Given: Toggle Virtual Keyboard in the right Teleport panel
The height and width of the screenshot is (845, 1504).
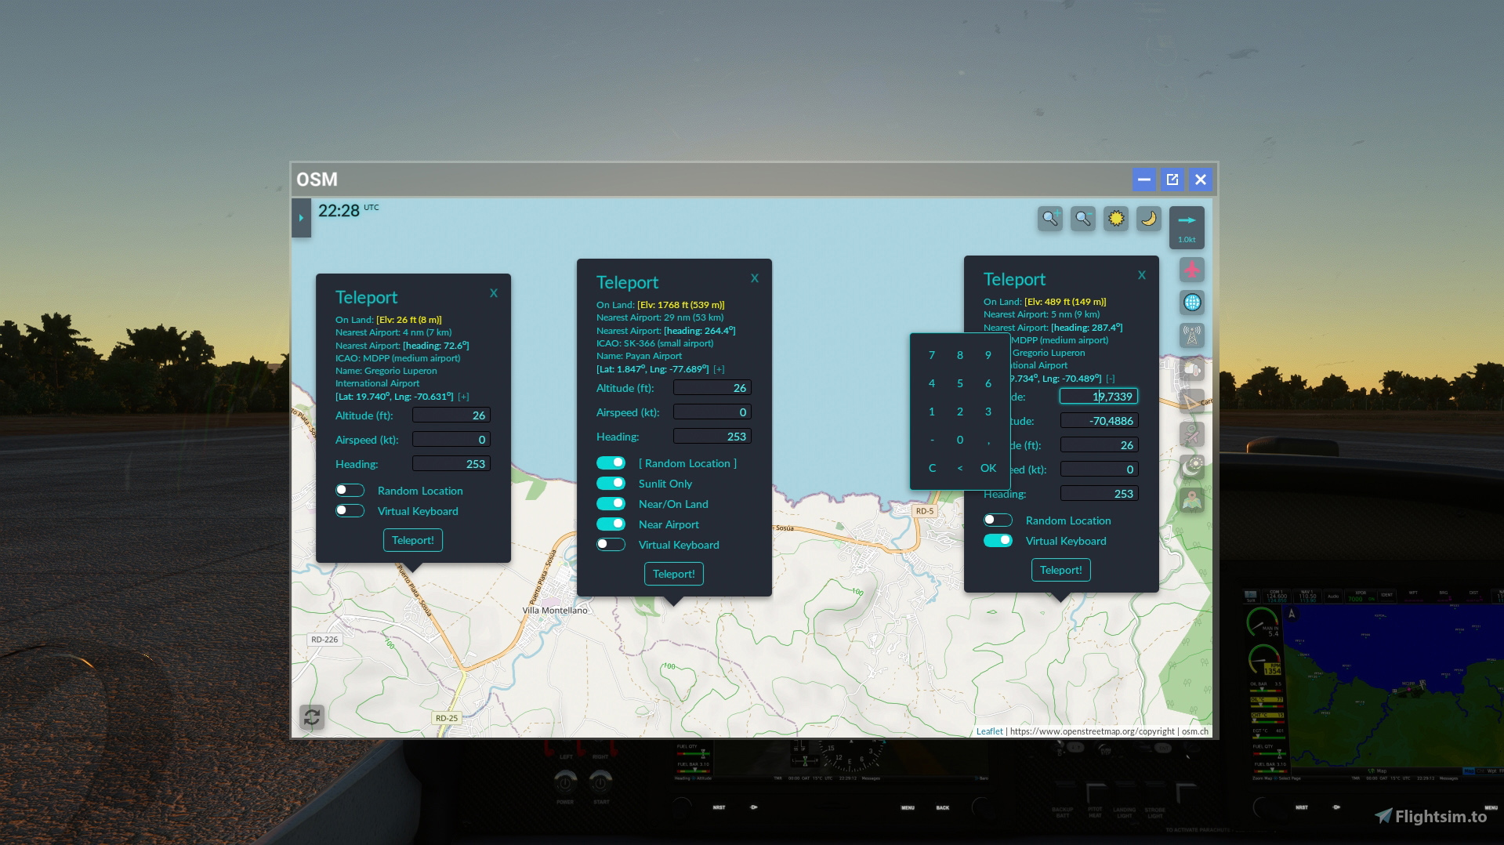Looking at the screenshot, I should point(997,540).
